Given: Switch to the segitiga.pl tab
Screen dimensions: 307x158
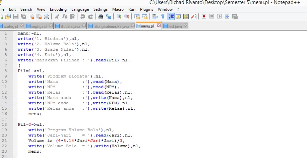Looking at the screenshot, I should 39,26.
